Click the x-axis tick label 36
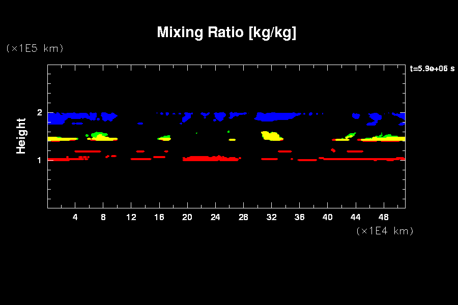 299,217
